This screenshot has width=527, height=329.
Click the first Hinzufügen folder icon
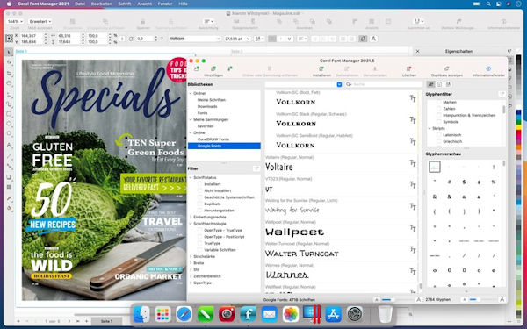click(197, 68)
